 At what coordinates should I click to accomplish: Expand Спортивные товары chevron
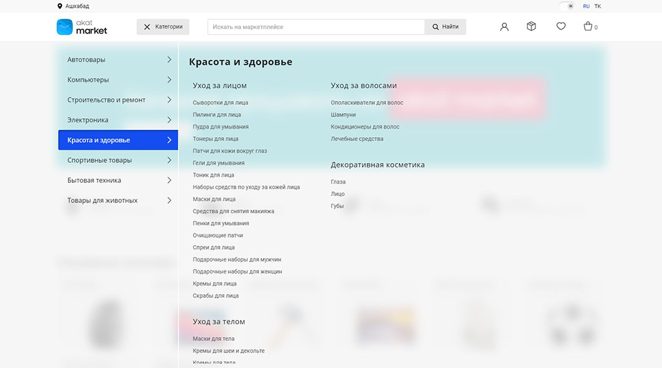(169, 160)
